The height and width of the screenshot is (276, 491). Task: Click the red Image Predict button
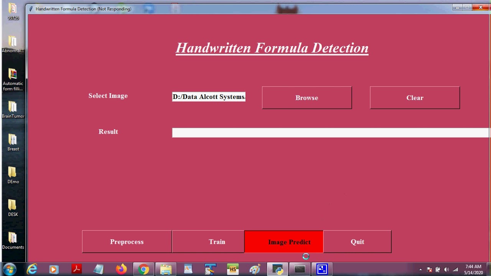click(284, 242)
